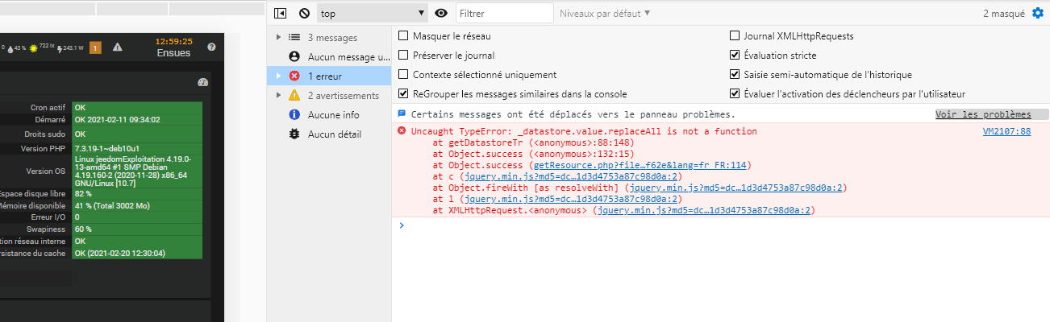The height and width of the screenshot is (322, 1050).
Task: Open the orange message counter badge
Action: [94, 47]
